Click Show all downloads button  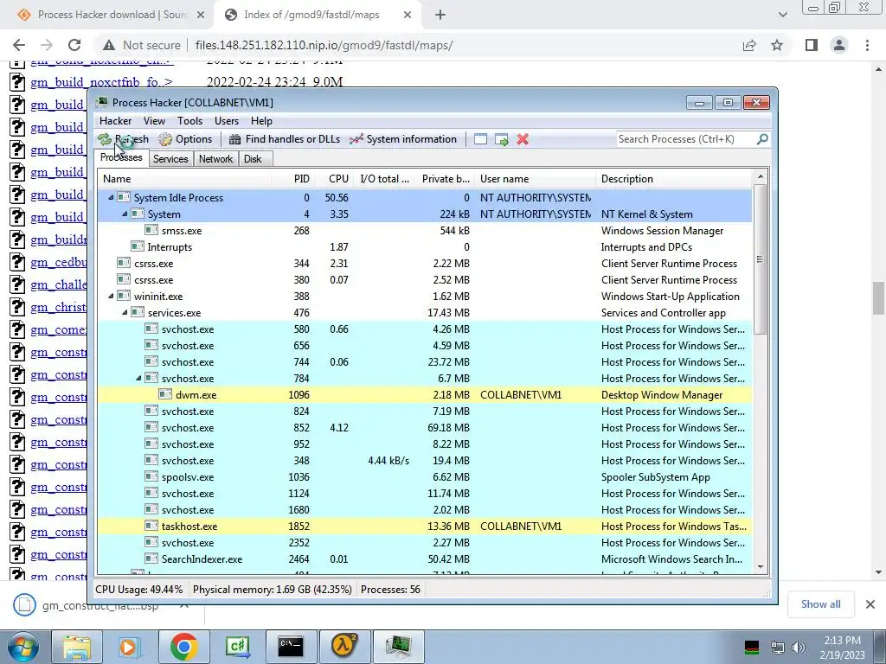(820, 604)
